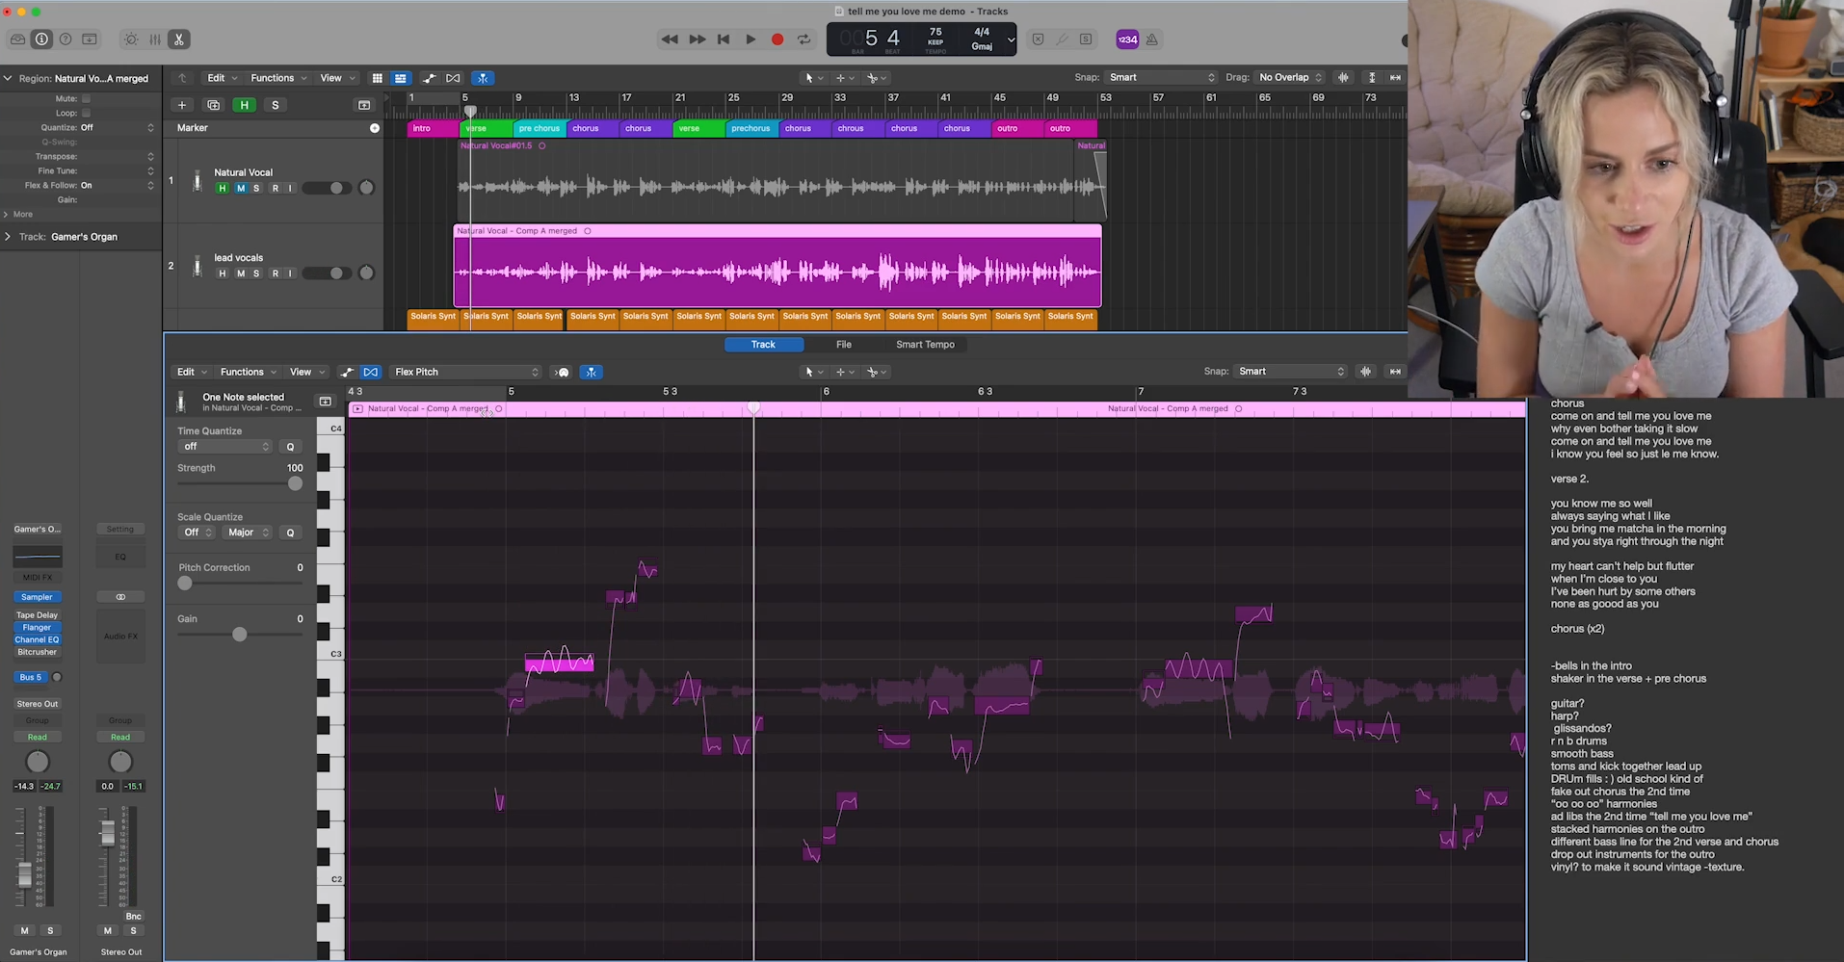The image size is (1844, 962).
Task: Toggle the purple 1234 count-in button
Action: point(1127,39)
